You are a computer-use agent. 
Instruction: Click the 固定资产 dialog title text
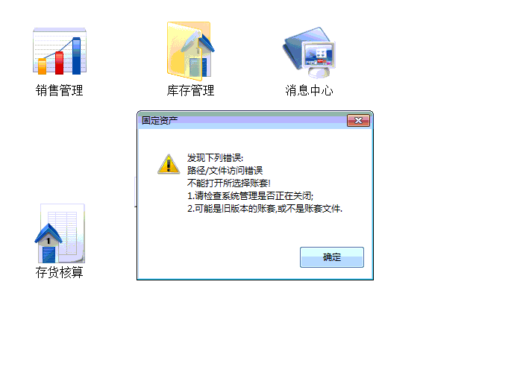point(160,121)
